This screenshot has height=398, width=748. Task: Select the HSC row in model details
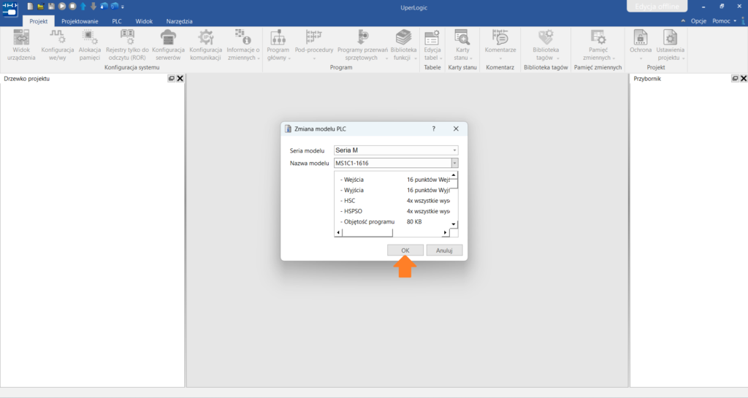click(395, 201)
